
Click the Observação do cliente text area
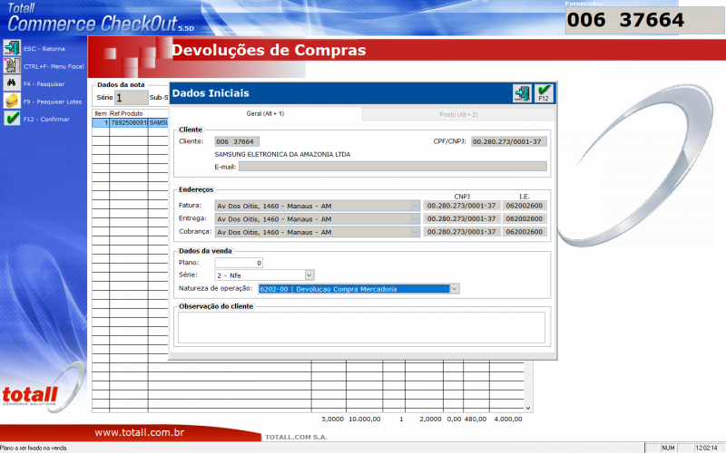point(361,326)
